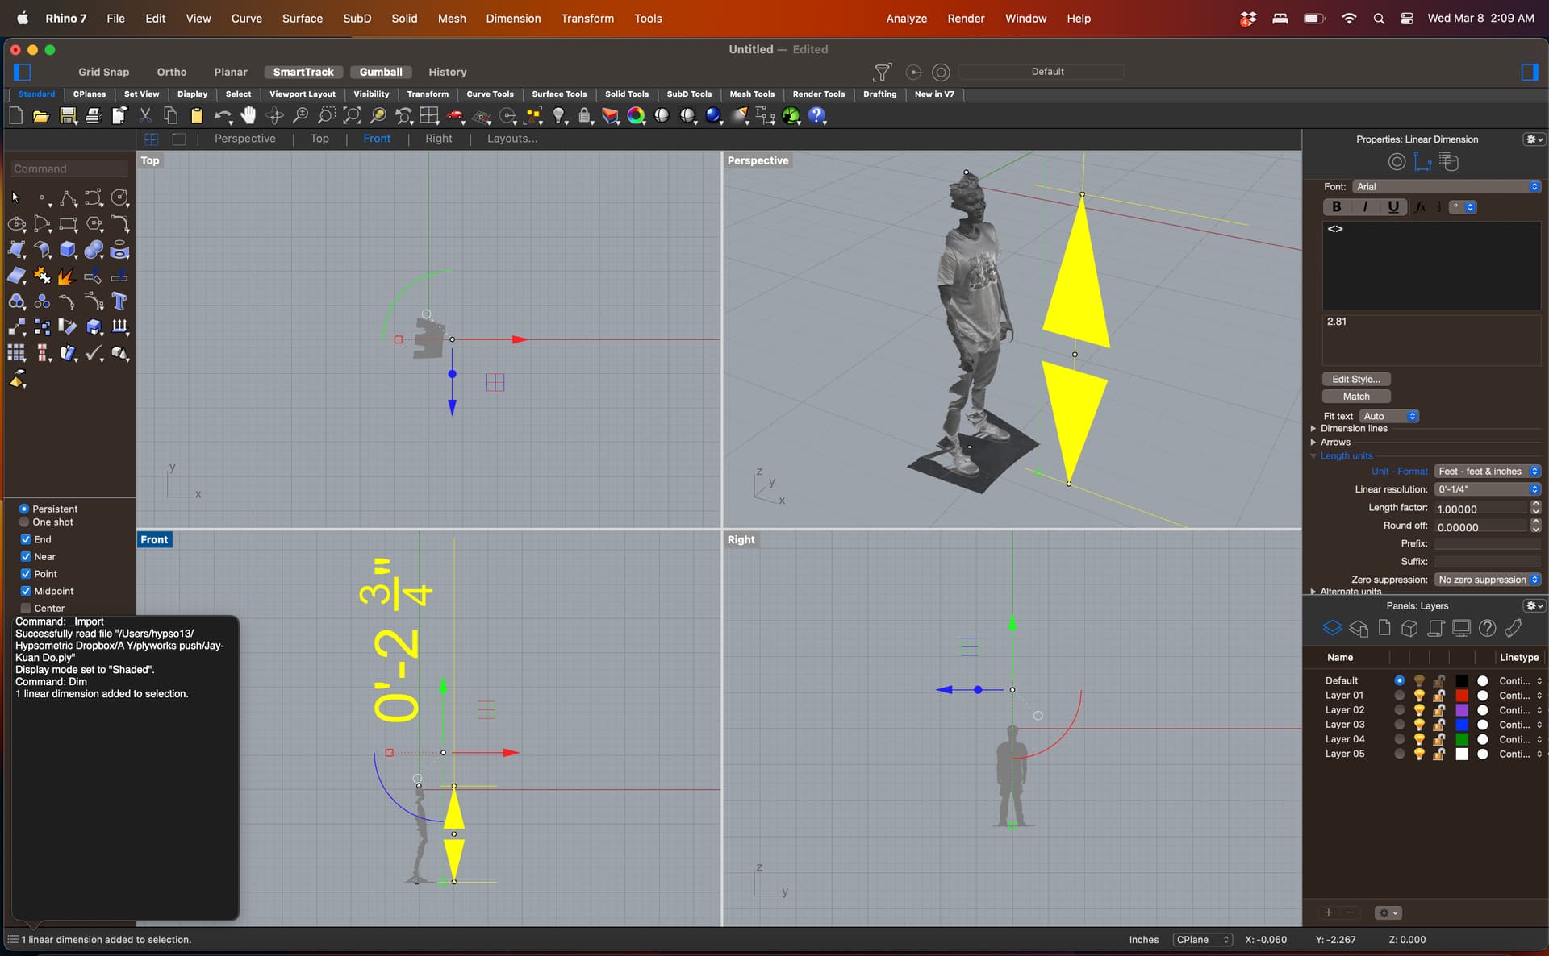
Task: Click the Command input field
Action: click(x=69, y=168)
